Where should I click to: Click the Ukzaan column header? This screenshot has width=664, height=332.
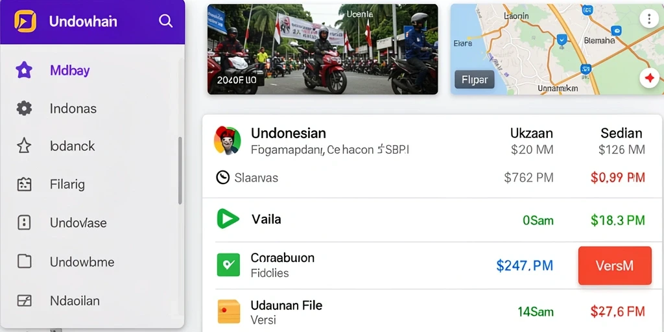click(532, 133)
